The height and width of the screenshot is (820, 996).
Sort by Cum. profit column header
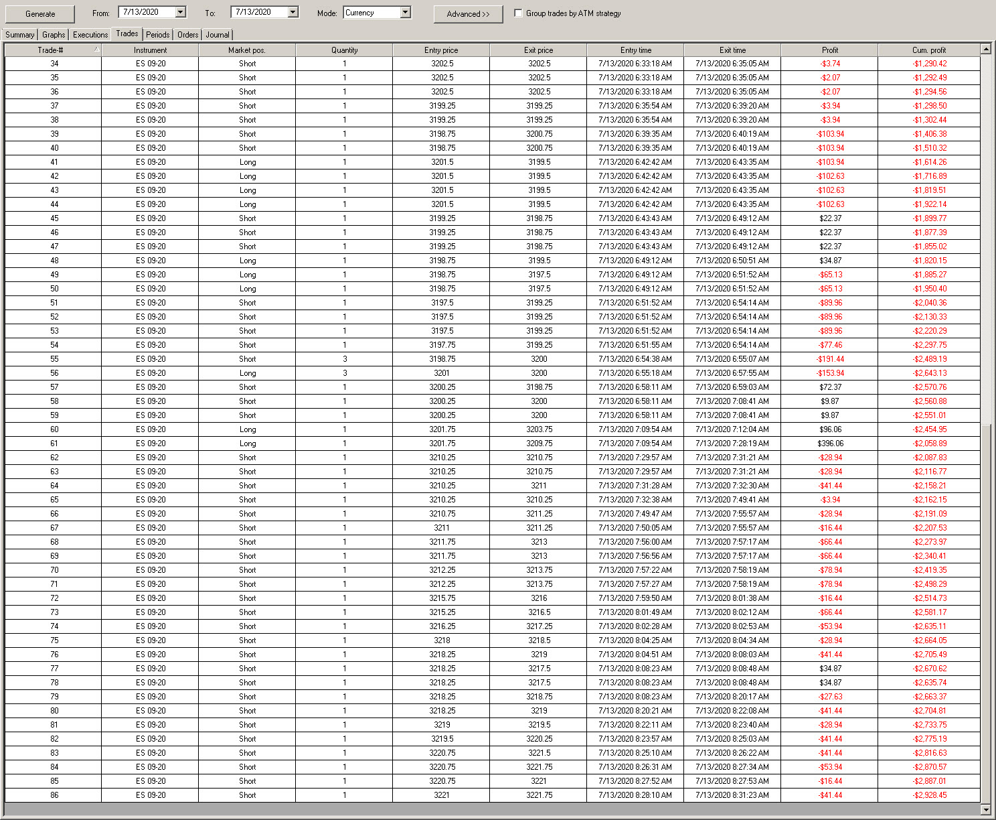tap(929, 50)
